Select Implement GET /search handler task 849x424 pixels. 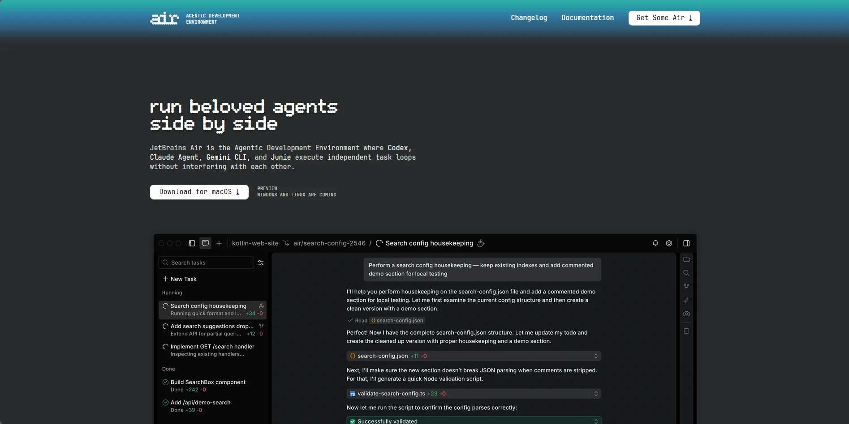tap(212, 350)
